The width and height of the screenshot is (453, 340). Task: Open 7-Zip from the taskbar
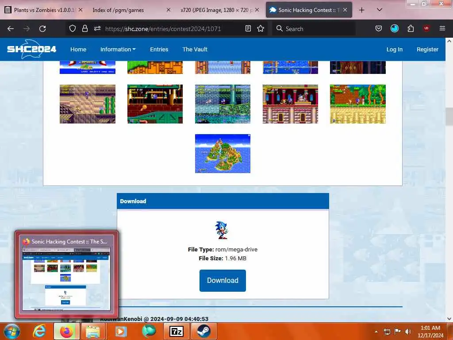click(176, 331)
